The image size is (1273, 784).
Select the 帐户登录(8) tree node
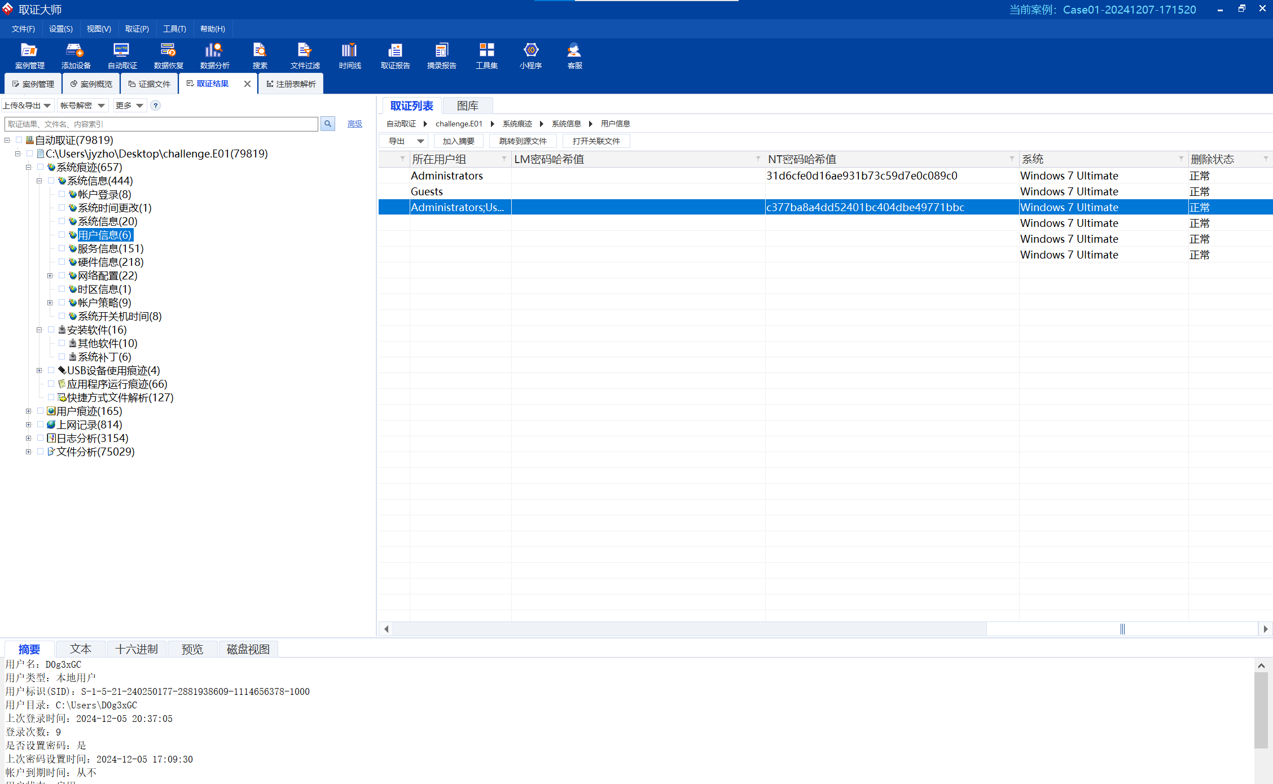click(104, 194)
